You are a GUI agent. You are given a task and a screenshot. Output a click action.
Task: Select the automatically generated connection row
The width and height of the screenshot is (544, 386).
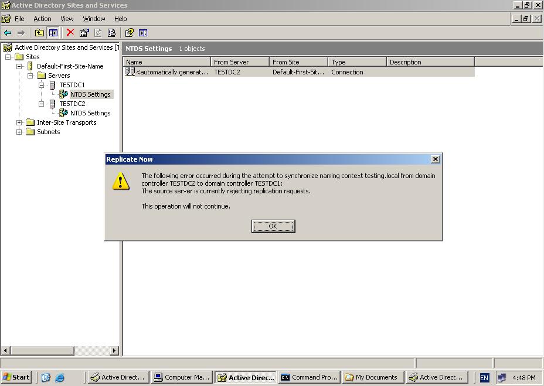(x=299, y=72)
